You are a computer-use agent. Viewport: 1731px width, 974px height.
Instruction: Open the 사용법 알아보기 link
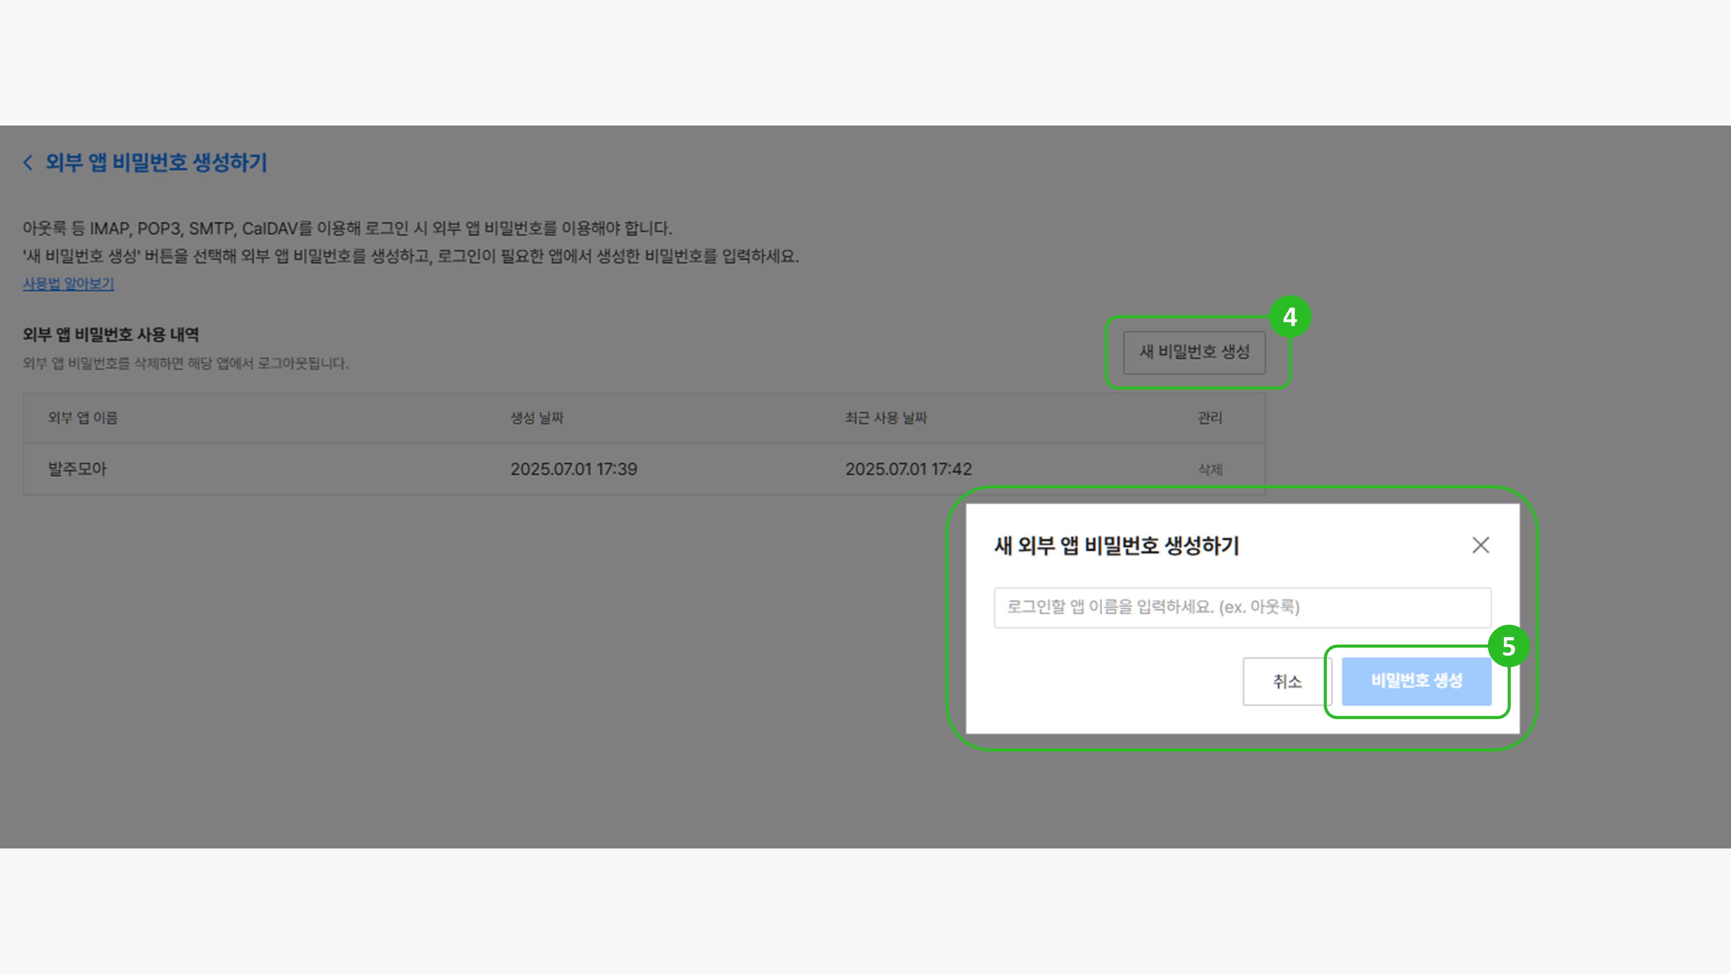click(x=68, y=284)
